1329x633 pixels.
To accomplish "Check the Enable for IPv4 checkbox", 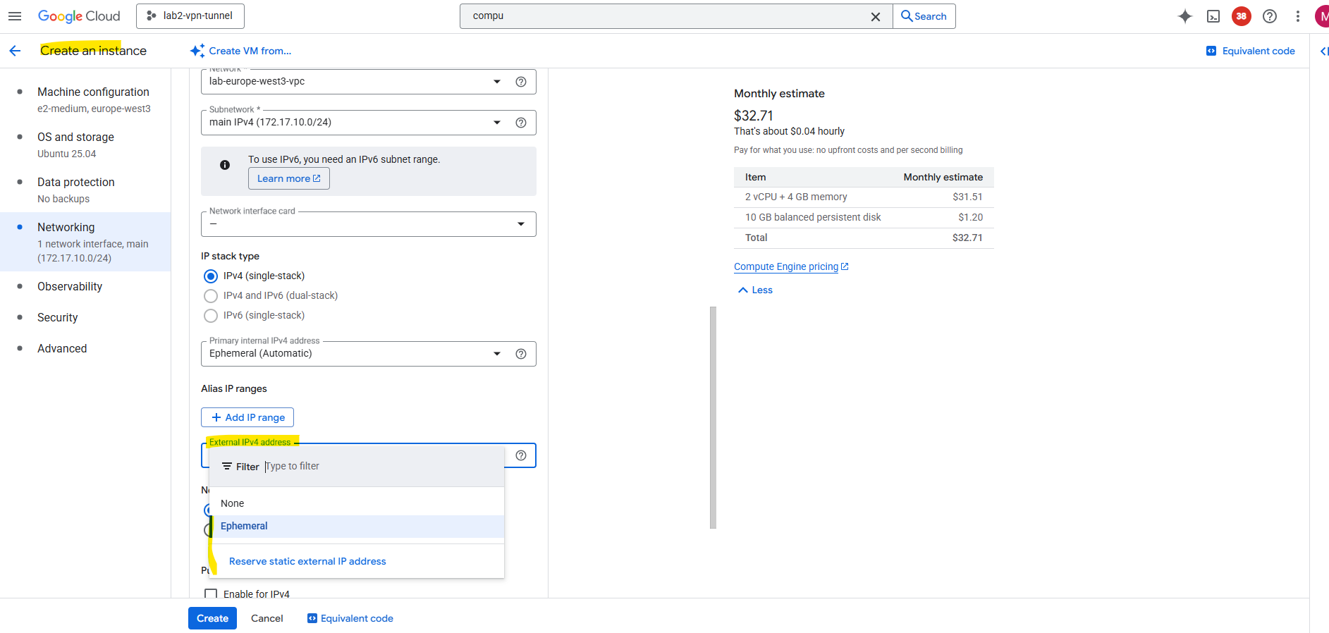I will 211,594.
